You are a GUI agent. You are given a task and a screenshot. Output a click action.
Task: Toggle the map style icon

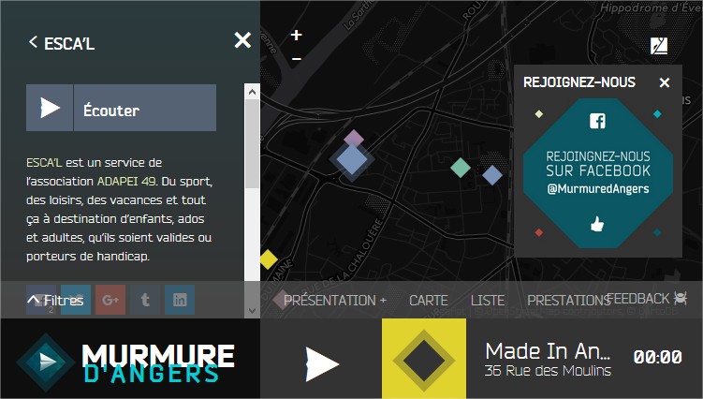point(659,45)
